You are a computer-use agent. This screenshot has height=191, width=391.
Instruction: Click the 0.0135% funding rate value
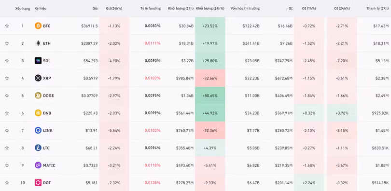click(x=153, y=183)
